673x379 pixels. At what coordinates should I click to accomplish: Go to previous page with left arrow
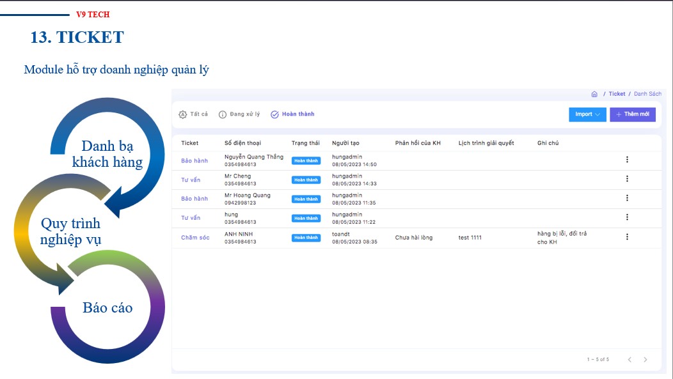[629, 360]
